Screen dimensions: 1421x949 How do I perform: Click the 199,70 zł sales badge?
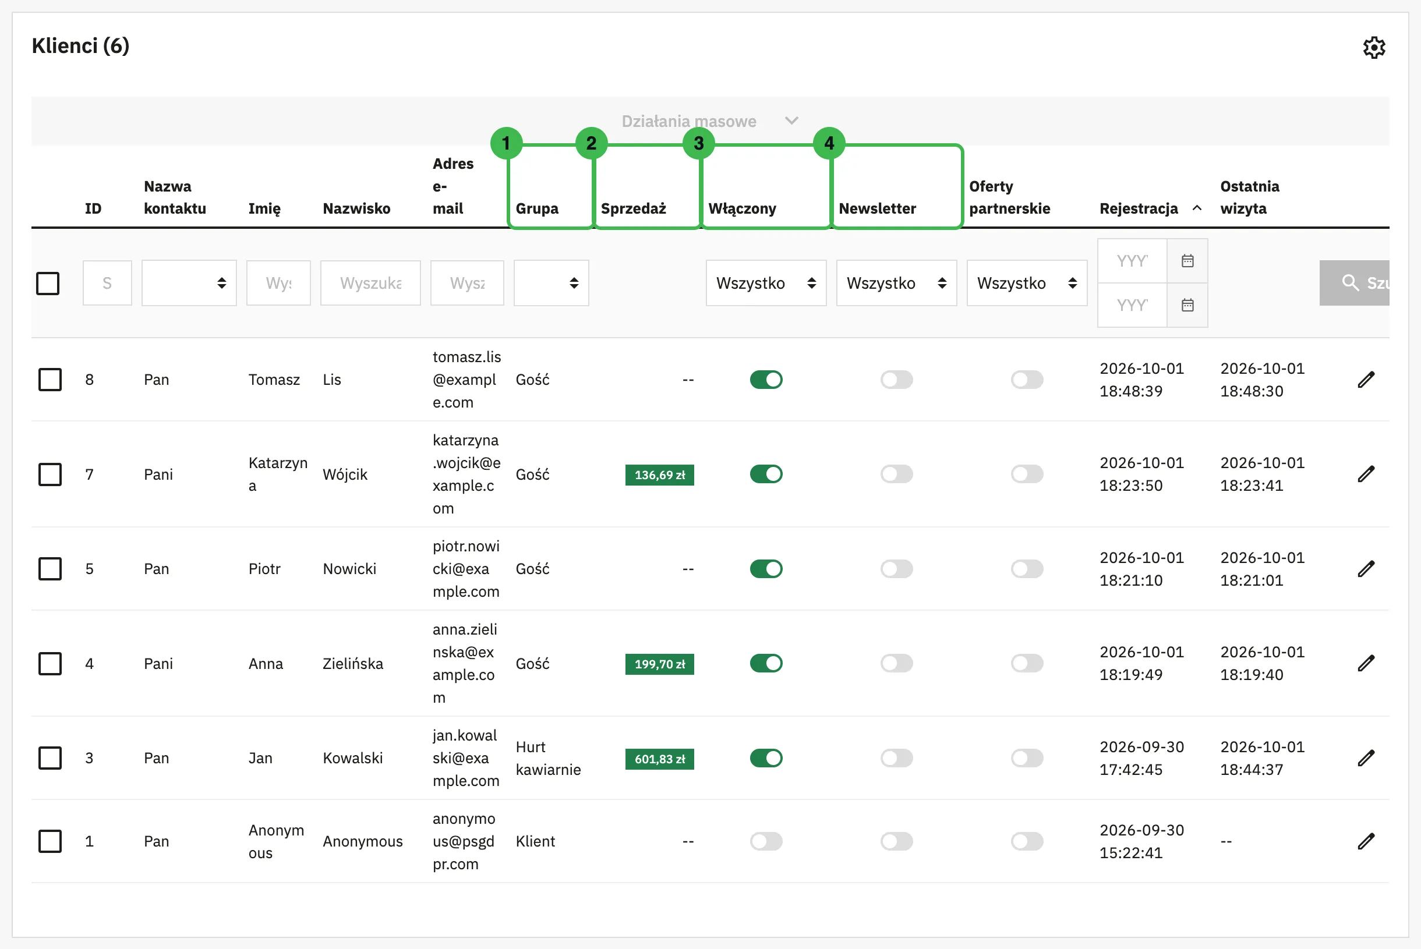coord(659,664)
